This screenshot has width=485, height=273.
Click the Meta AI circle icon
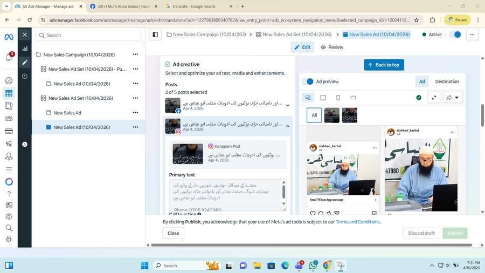[9, 182]
